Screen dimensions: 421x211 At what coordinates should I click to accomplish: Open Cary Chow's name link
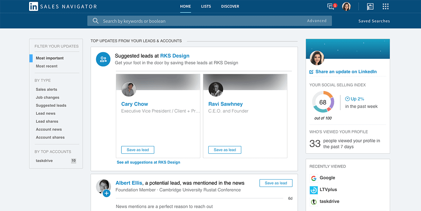(x=135, y=104)
